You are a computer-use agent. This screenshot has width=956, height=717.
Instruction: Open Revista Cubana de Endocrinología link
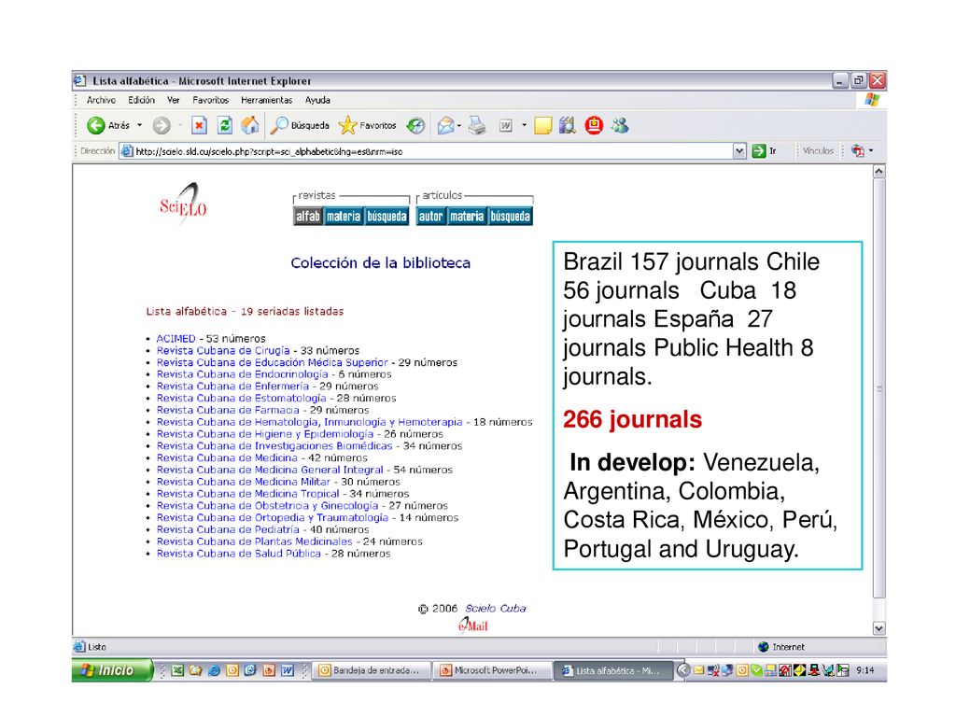[x=242, y=374]
